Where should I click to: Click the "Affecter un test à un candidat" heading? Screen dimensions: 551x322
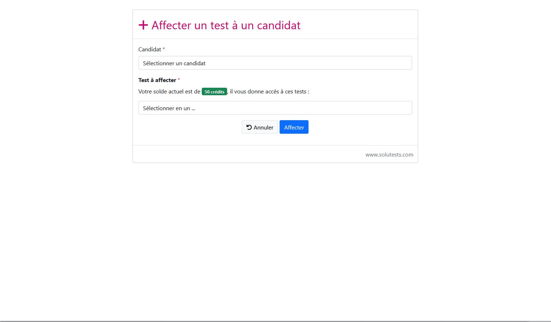pos(226,25)
